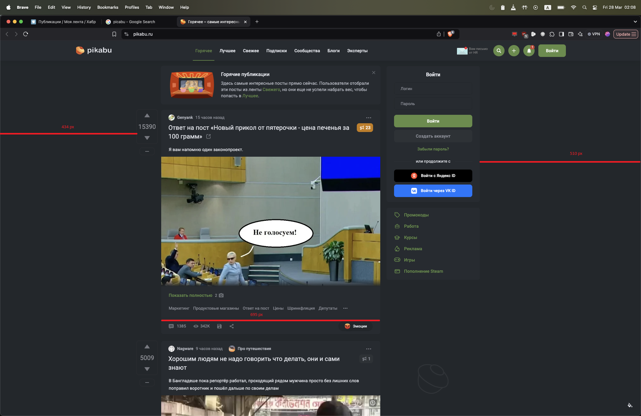Downvote the 5009-rated Nagware post

click(x=147, y=369)
